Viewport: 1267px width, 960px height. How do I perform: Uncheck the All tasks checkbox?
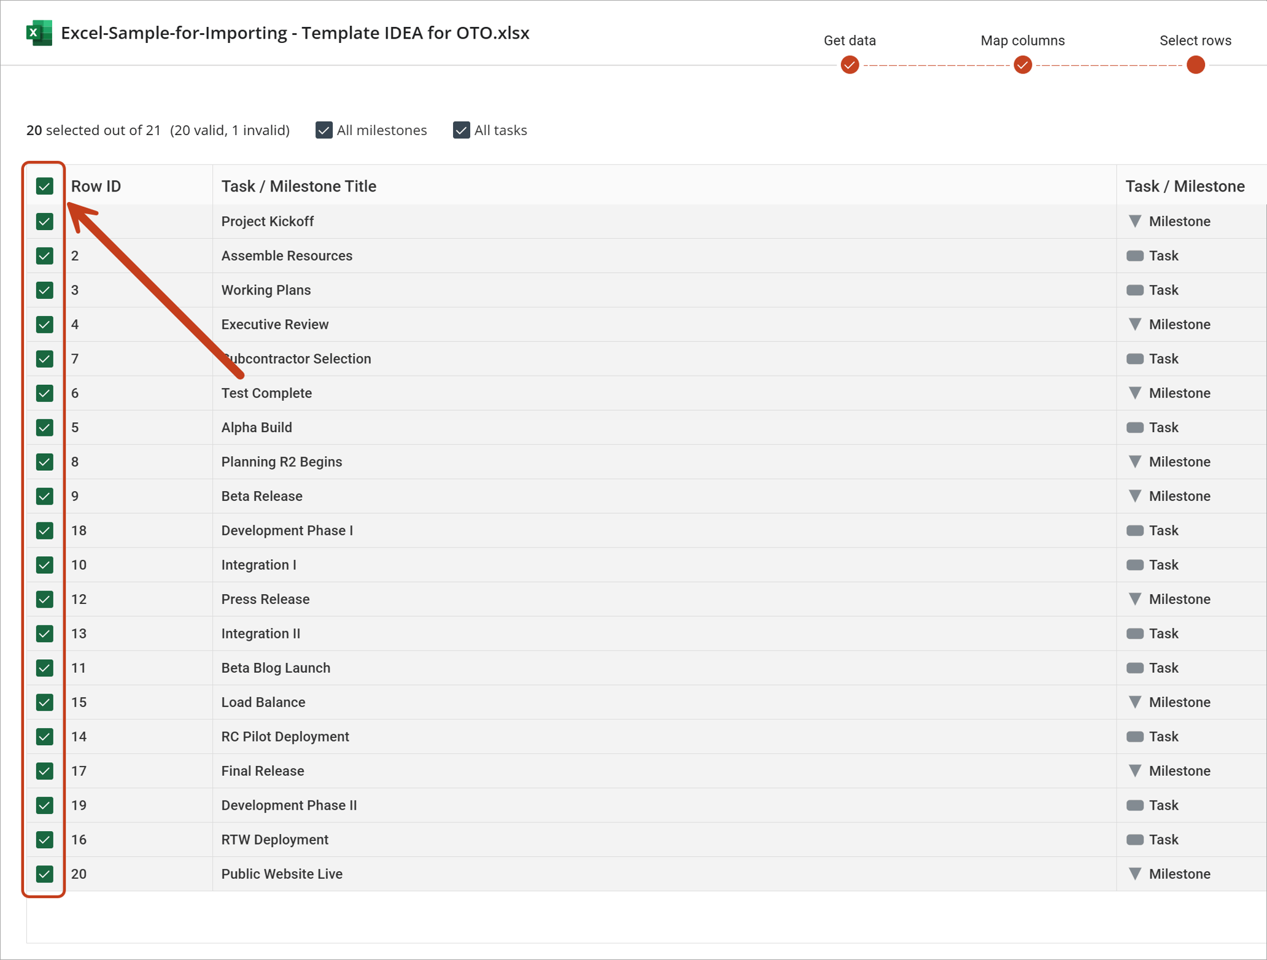[461, 130]
